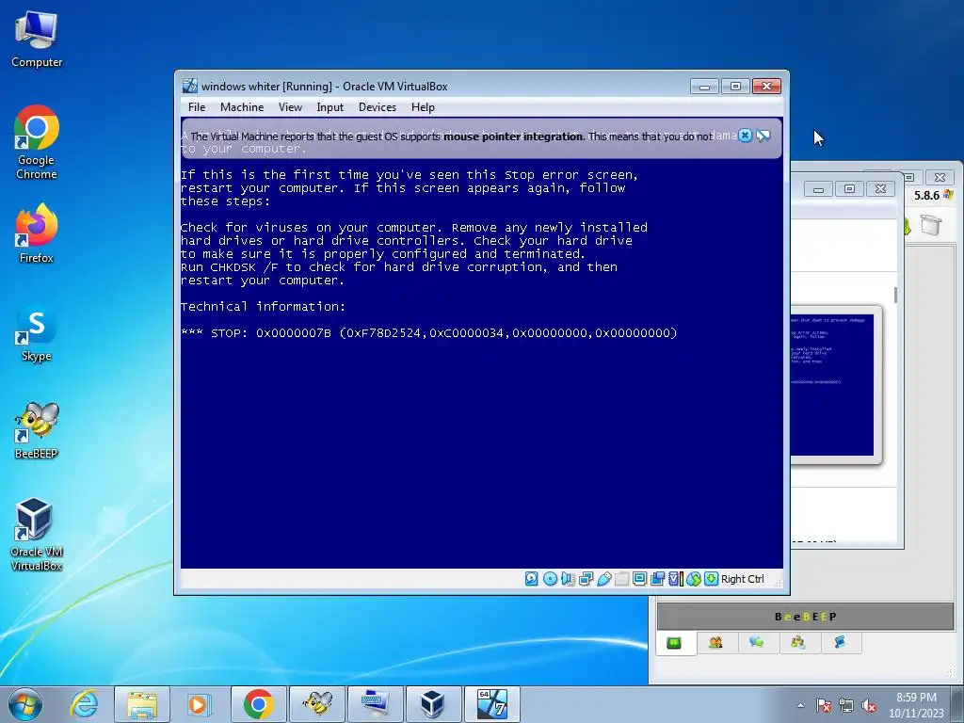Open Windows Media Player from the taskbar
The height and width of the screenshot is (723, 964).
198,704
